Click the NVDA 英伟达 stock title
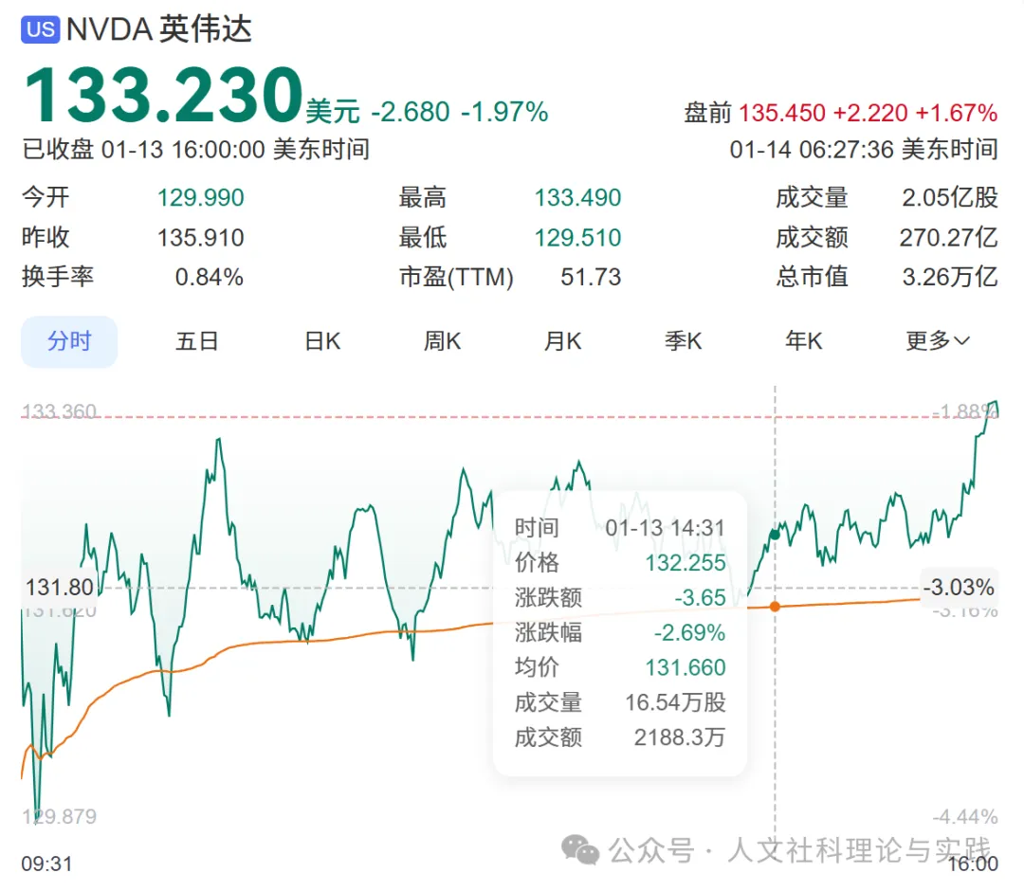The width and height of the screenshot is (1024, 891). (159, 30)
